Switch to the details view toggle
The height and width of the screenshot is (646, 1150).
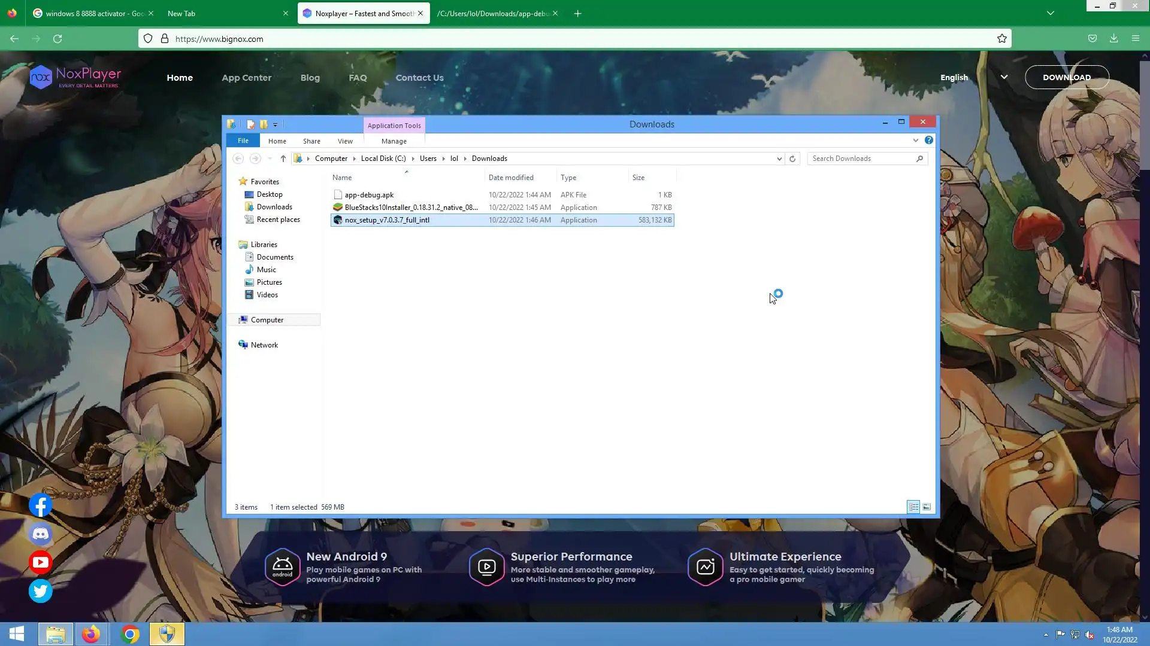pyautogui.click(x=913, y=507)
